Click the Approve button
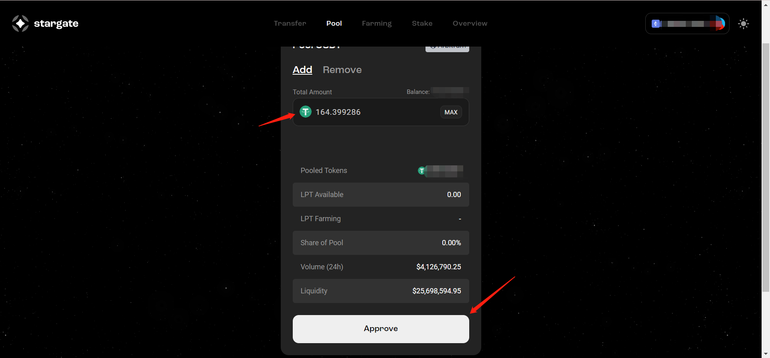Viewport: 770px width, 358px height. point(381,329)
